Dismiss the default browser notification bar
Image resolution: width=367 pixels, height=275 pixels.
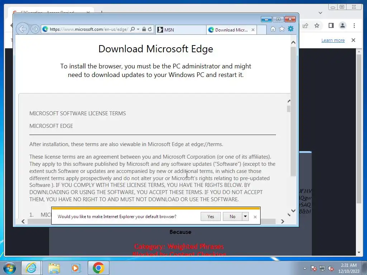pyautogui.click(x=255, y=217)
